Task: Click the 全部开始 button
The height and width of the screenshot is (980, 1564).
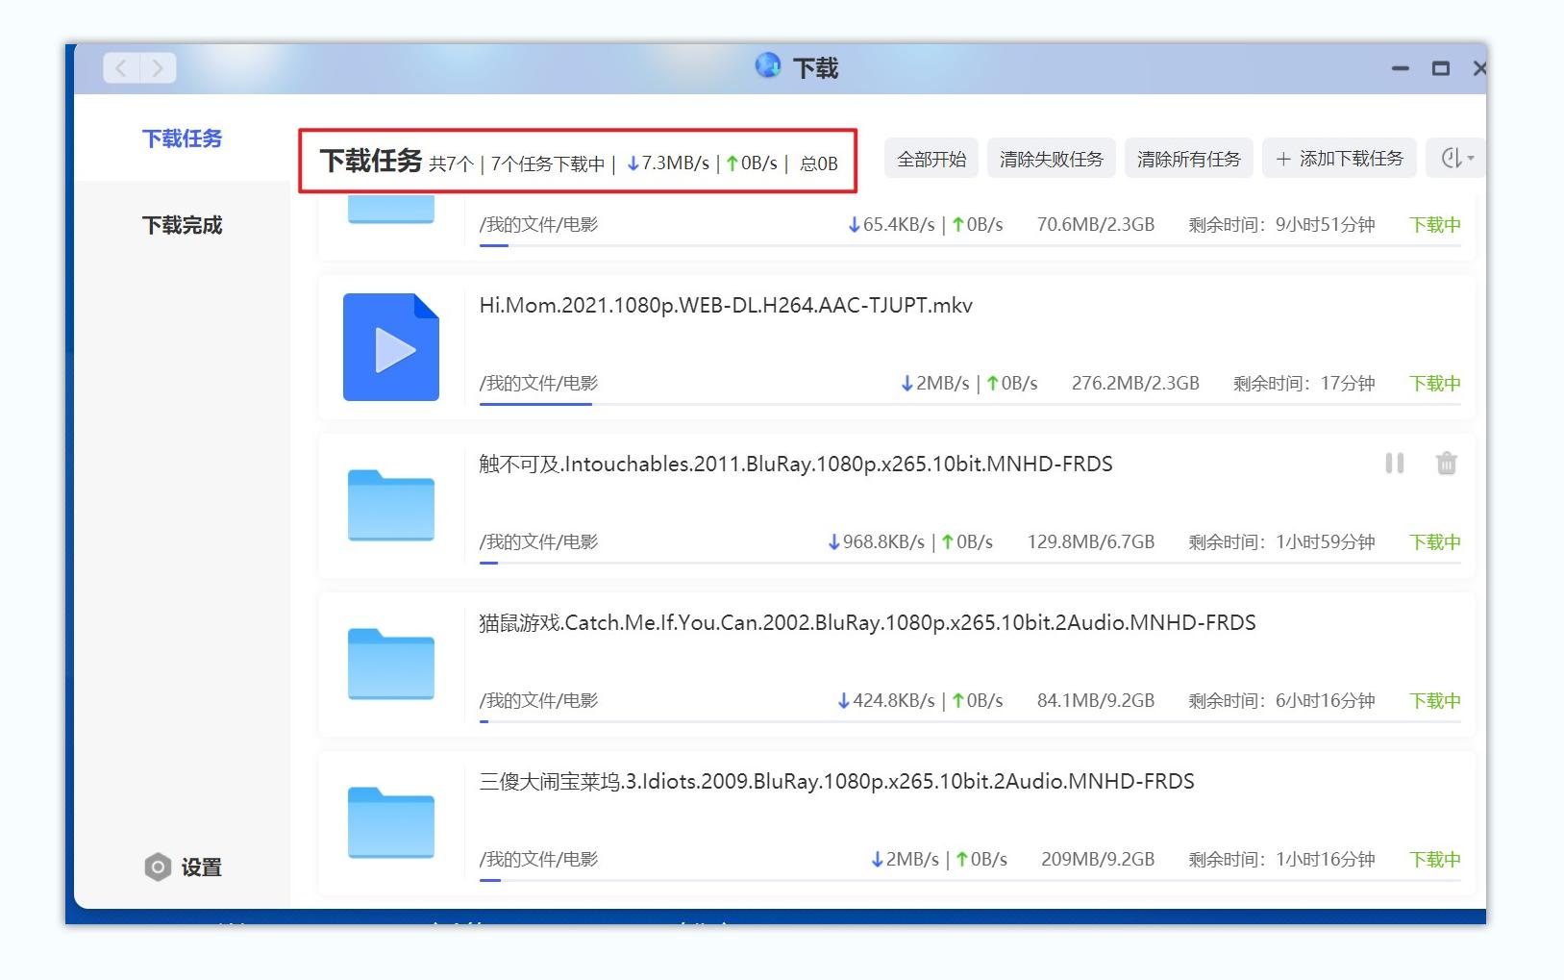Action: coord(930,158)
